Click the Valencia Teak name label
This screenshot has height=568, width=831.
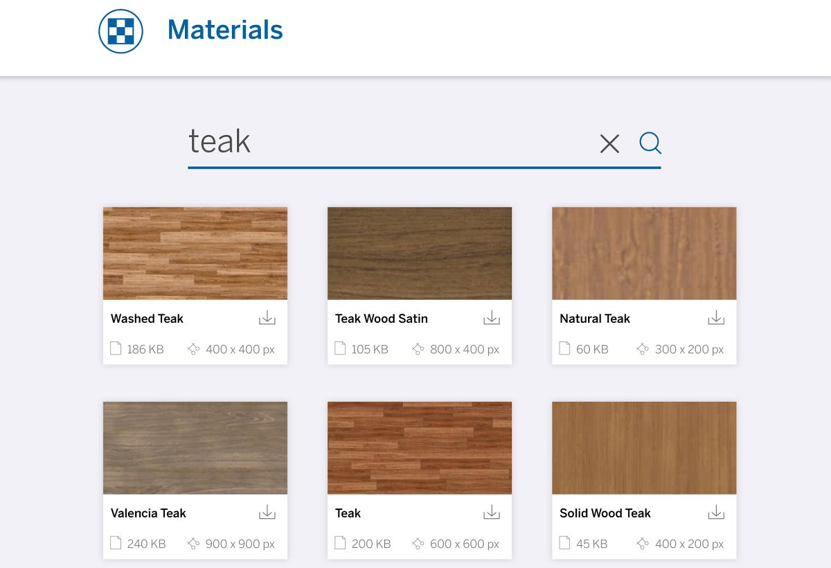tap(148, 513)
